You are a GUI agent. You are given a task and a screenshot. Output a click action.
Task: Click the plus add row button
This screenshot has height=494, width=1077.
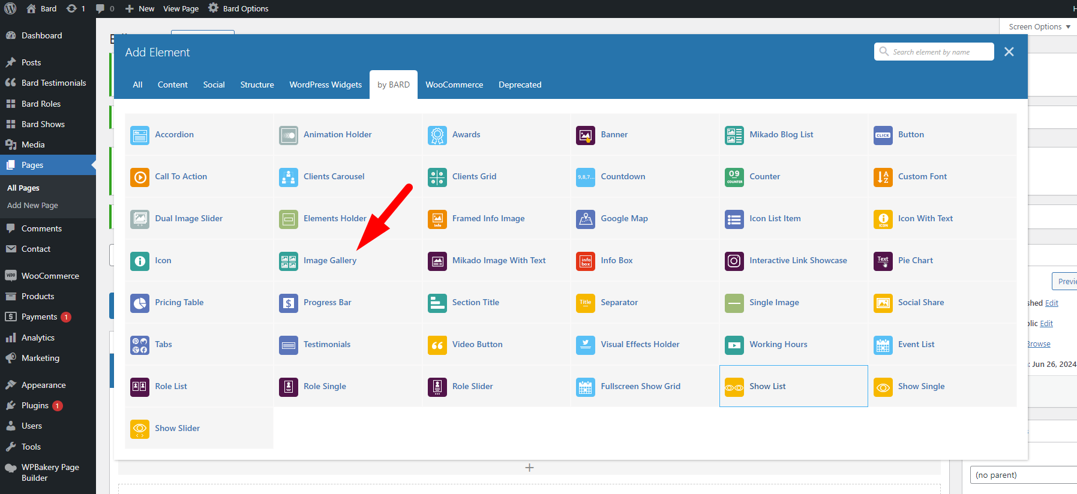coord(529,468)
